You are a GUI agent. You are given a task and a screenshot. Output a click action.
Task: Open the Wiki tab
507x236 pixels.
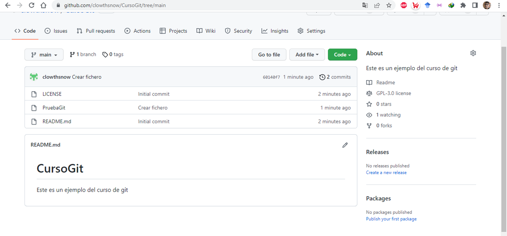(206, 31)
